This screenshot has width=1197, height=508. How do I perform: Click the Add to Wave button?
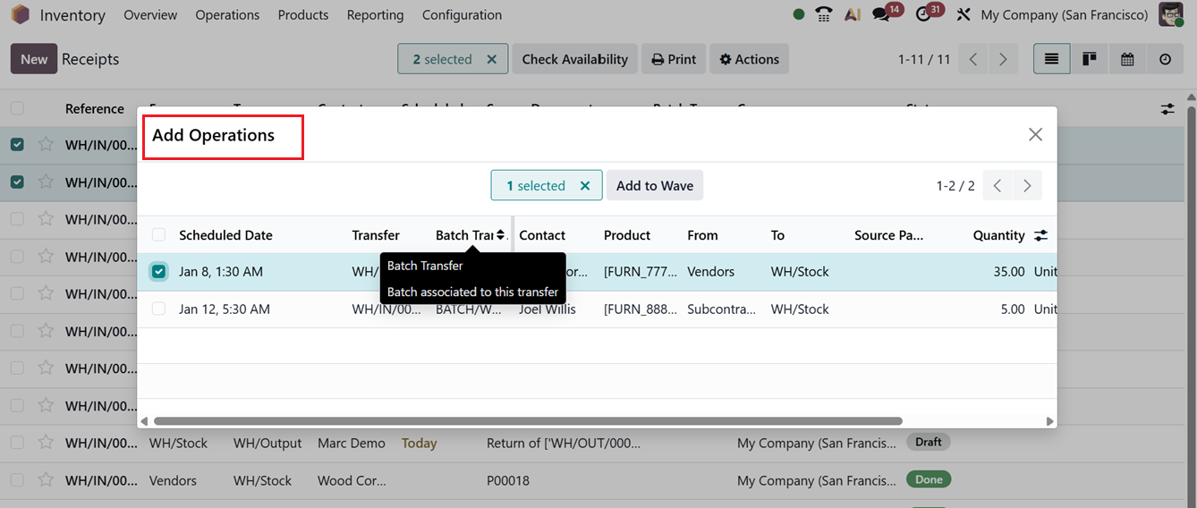[x=655, y=186]
